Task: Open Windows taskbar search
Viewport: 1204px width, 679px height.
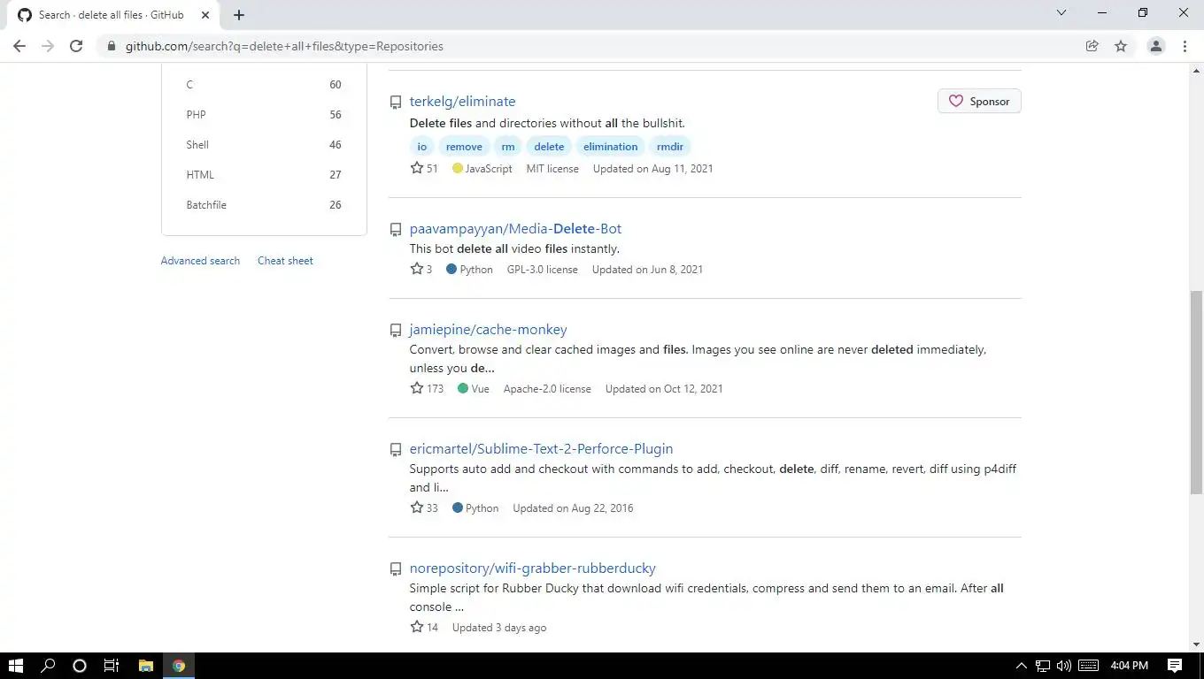Action: click(x=48, y=666)
